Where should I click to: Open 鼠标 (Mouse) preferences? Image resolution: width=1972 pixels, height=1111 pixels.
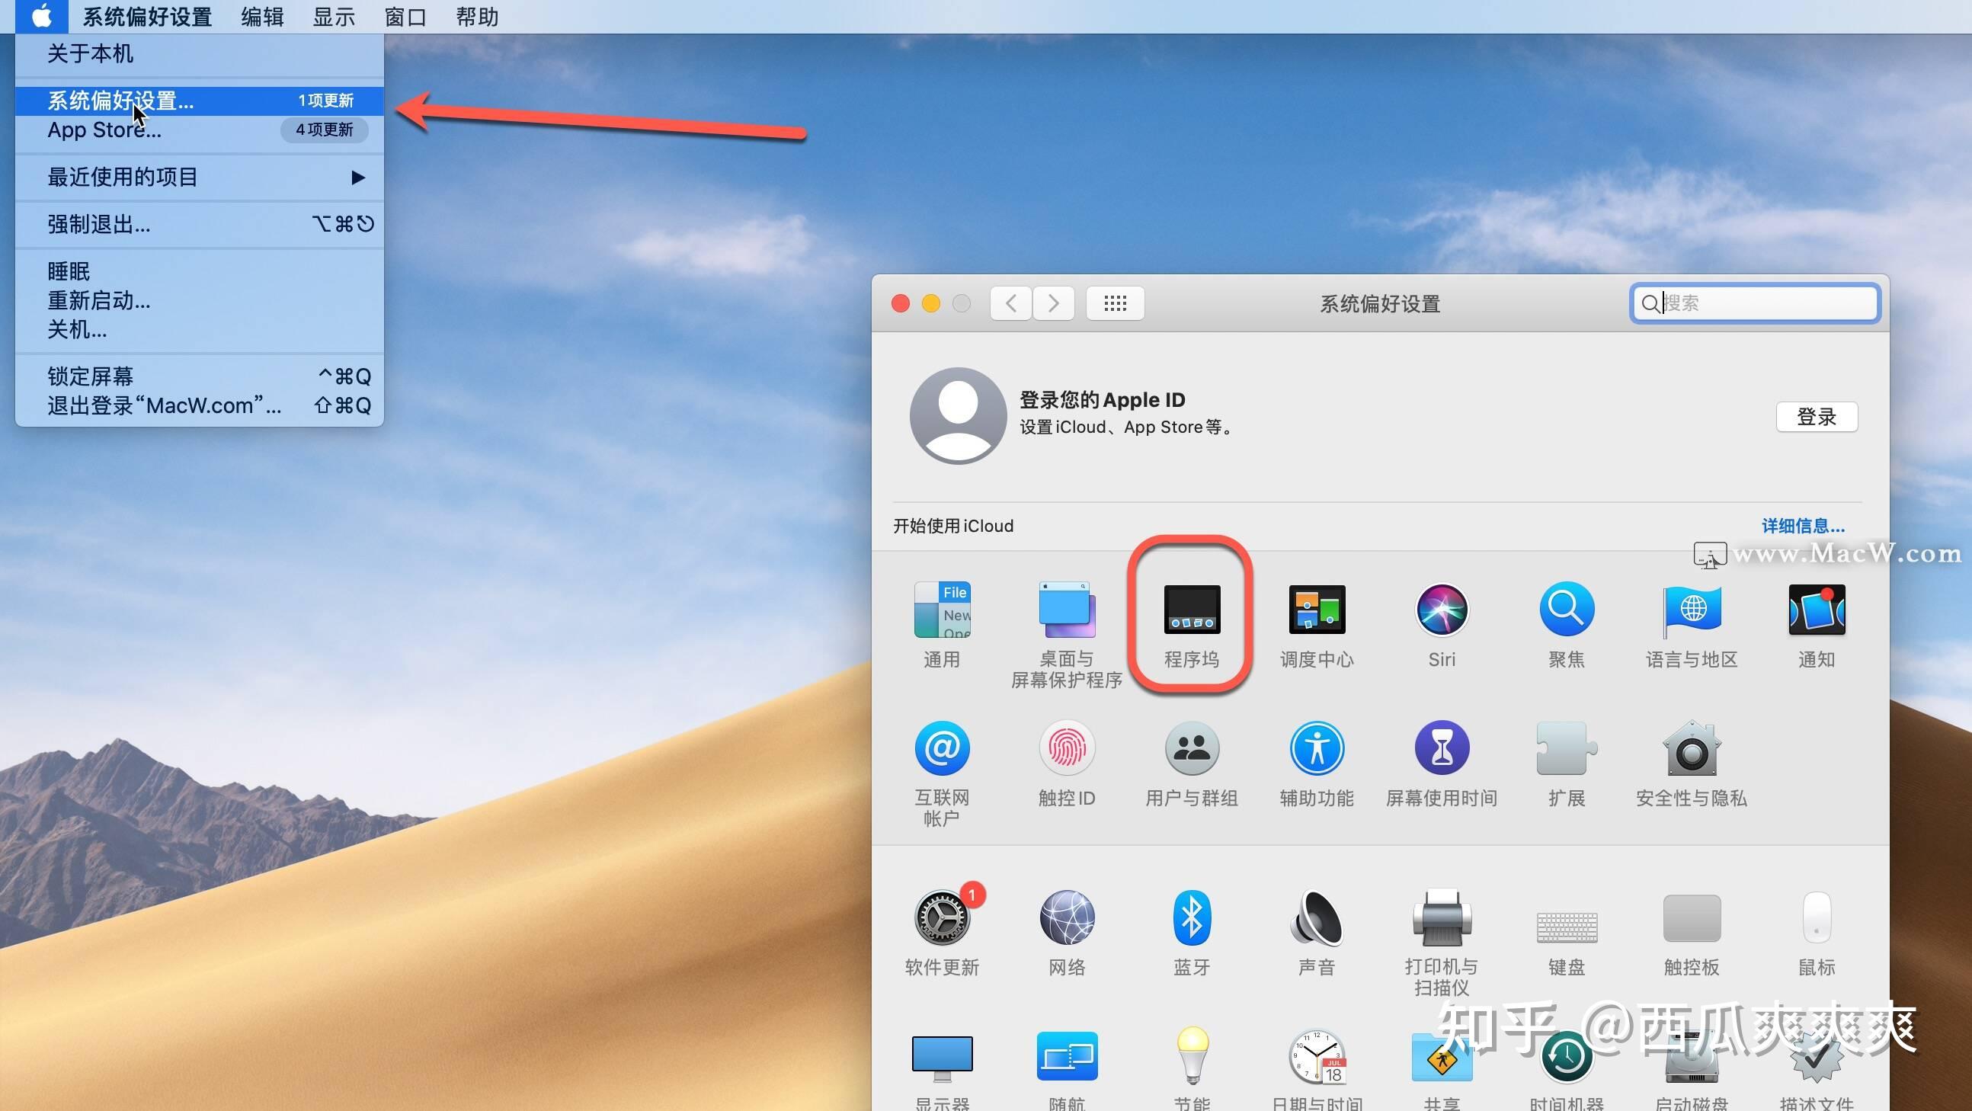pyautogui.click(x=1817, y=917)
